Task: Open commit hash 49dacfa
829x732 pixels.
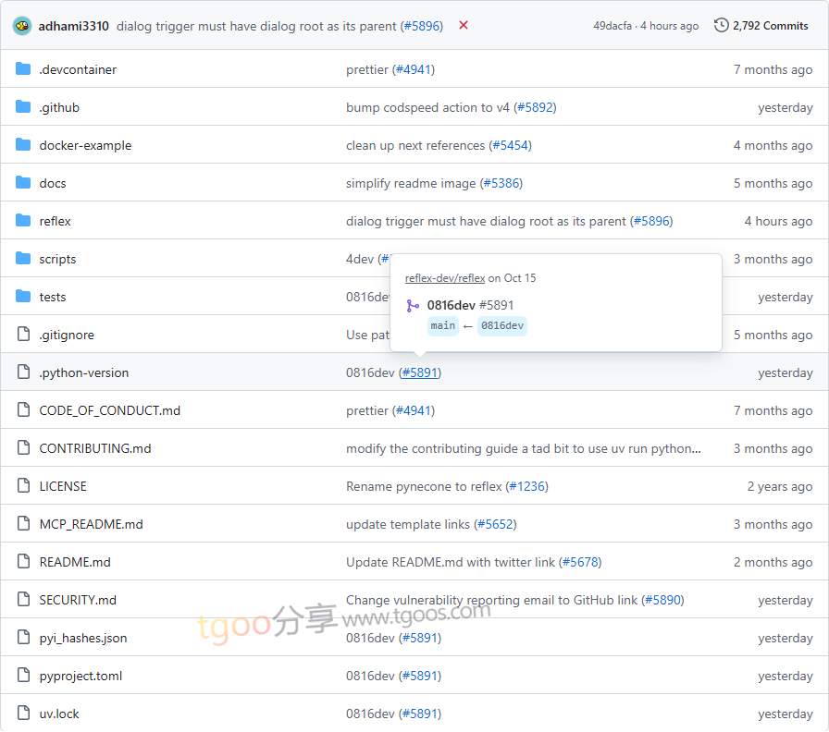Action: point(612,26)
